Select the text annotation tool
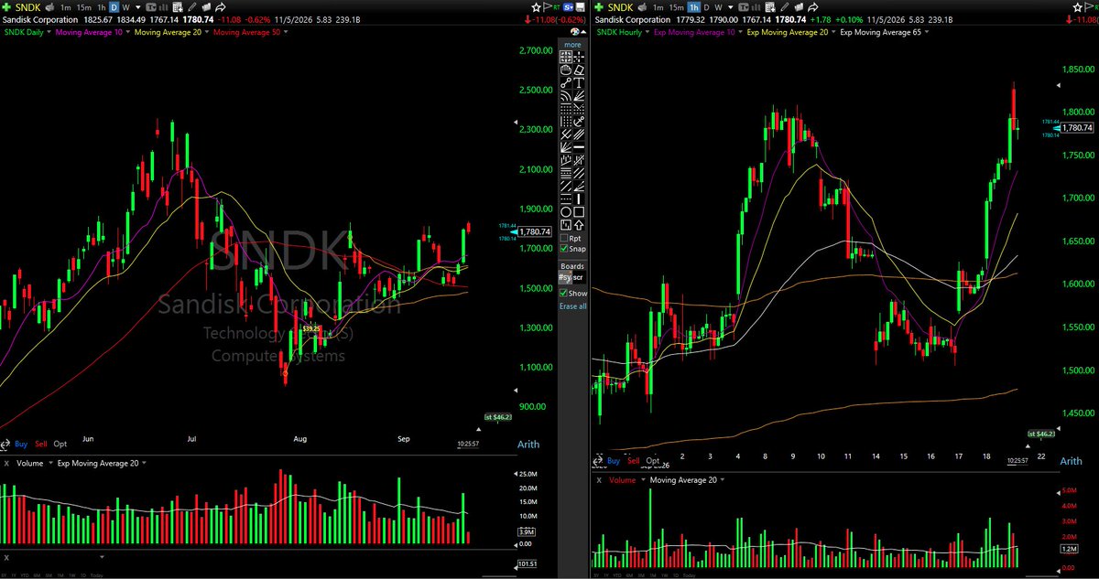Viewport: 1099px width, 579px height. coord(579,83)
